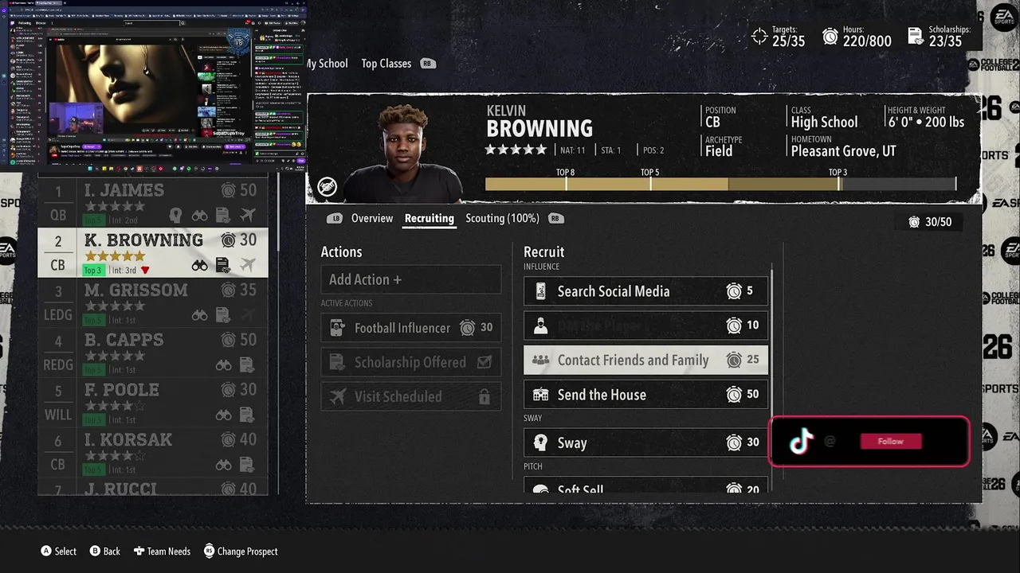Select Contact Friends and Family action

click(646, 360)
